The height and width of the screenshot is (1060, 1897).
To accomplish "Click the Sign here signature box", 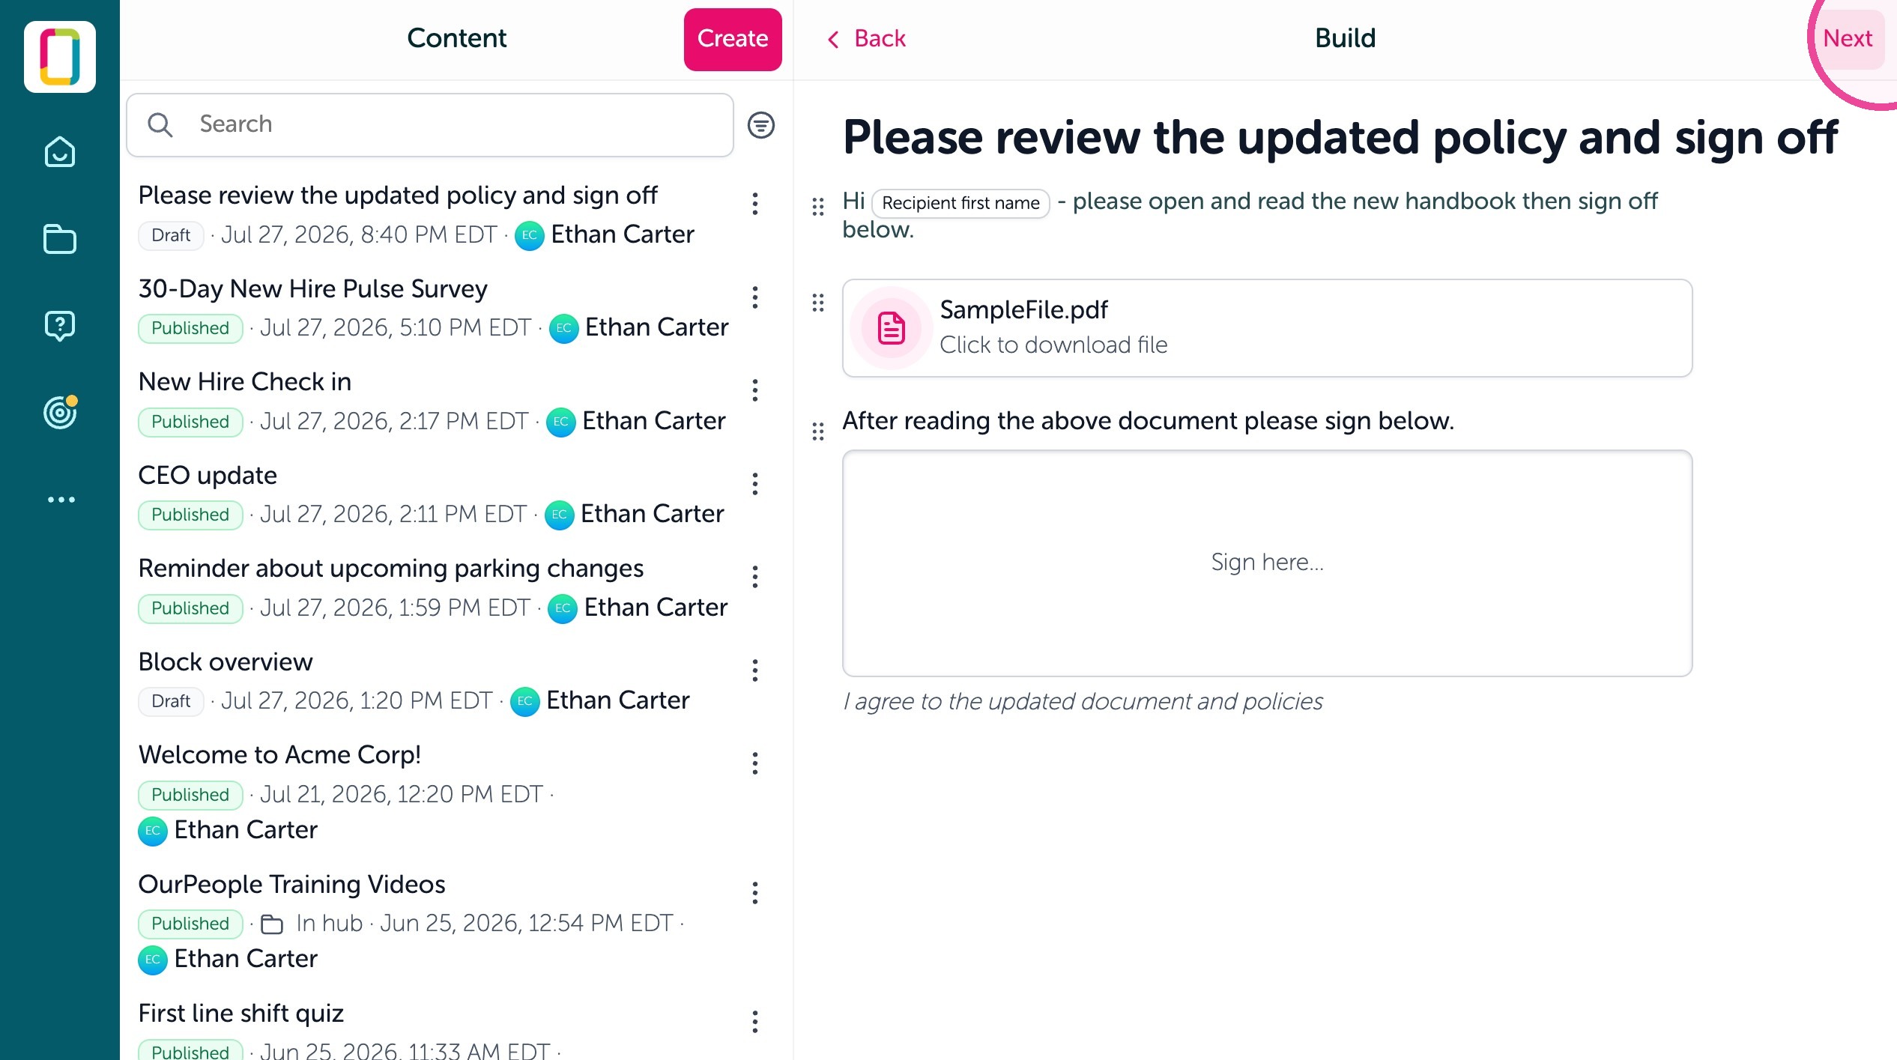I will pyautogui.click(x=1267, y=563).
